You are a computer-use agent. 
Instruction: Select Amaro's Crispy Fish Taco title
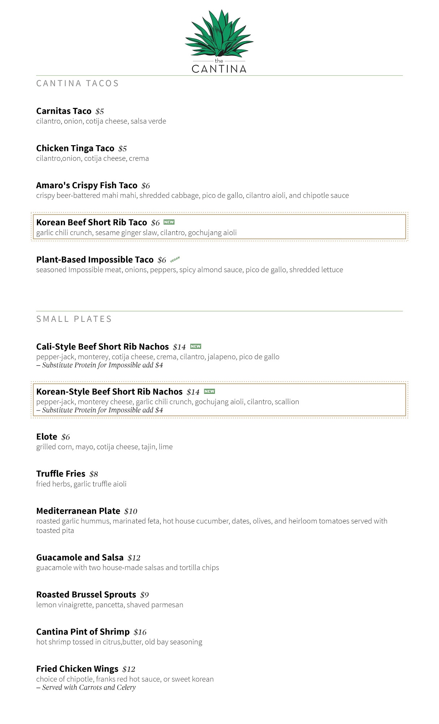pyautogui.click(x=87, y=185)
